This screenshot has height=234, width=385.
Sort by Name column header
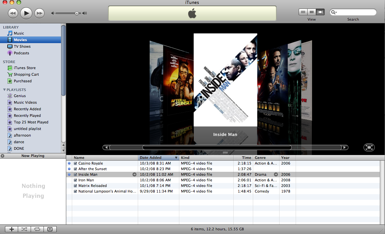[105, 158]
